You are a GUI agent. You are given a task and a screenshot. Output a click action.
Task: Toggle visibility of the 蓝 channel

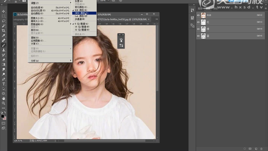click(198, 36)
